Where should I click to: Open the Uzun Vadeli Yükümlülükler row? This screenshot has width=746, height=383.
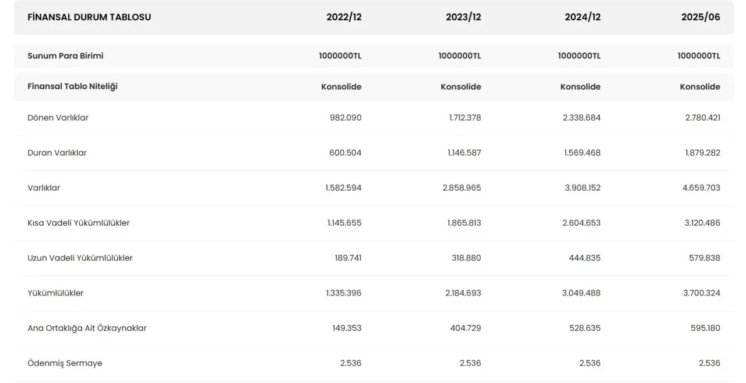point(80,258)
